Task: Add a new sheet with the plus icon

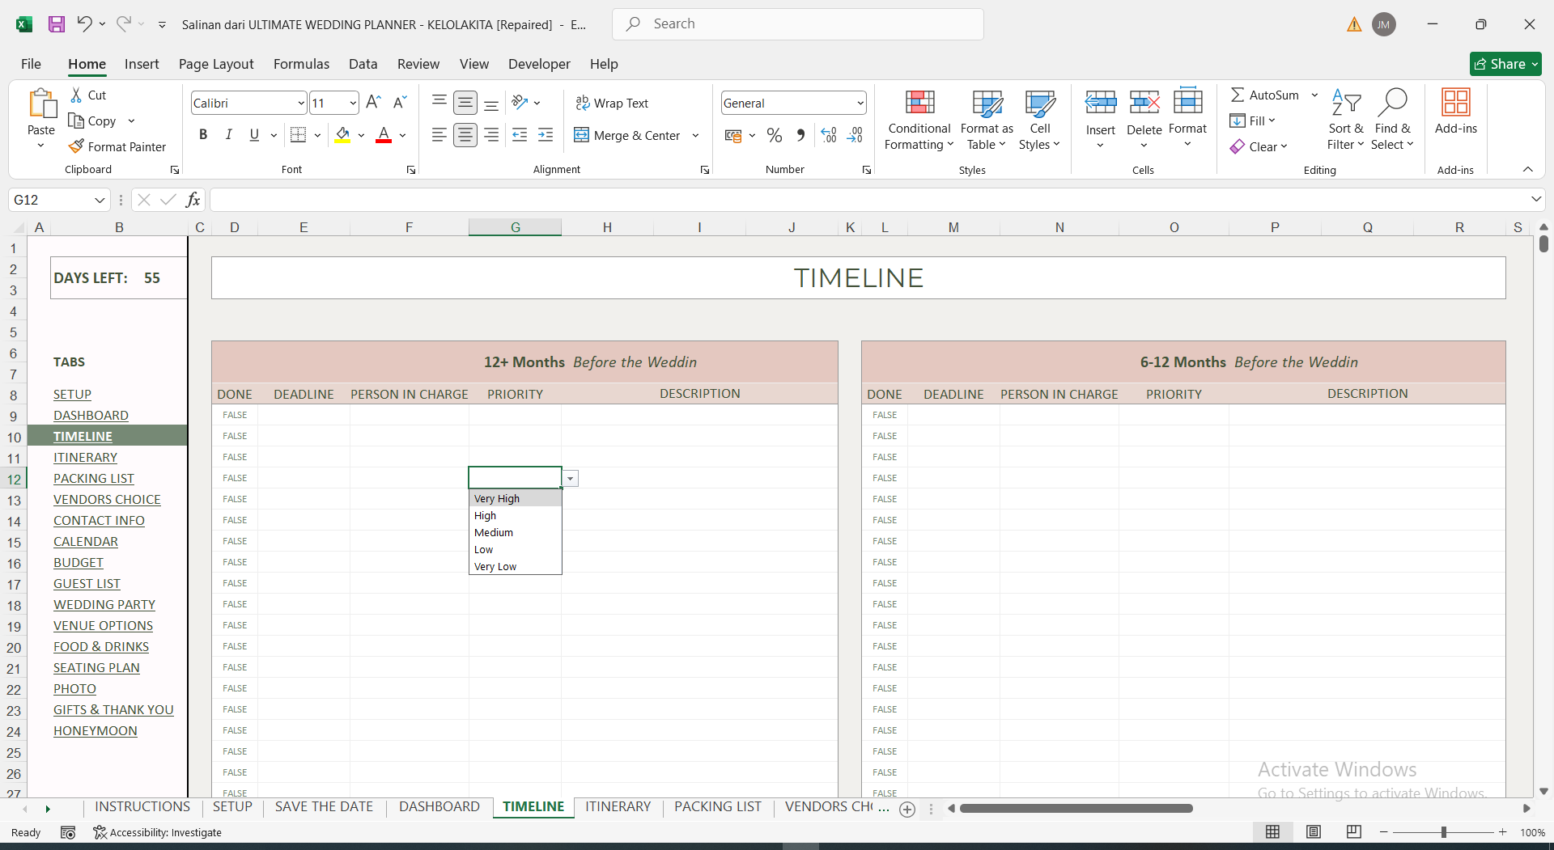Action: pyautogui.click(x=907, y=809)
